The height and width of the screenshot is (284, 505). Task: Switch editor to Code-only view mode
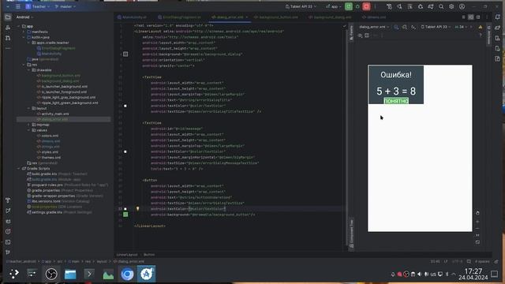pos(463,17)
